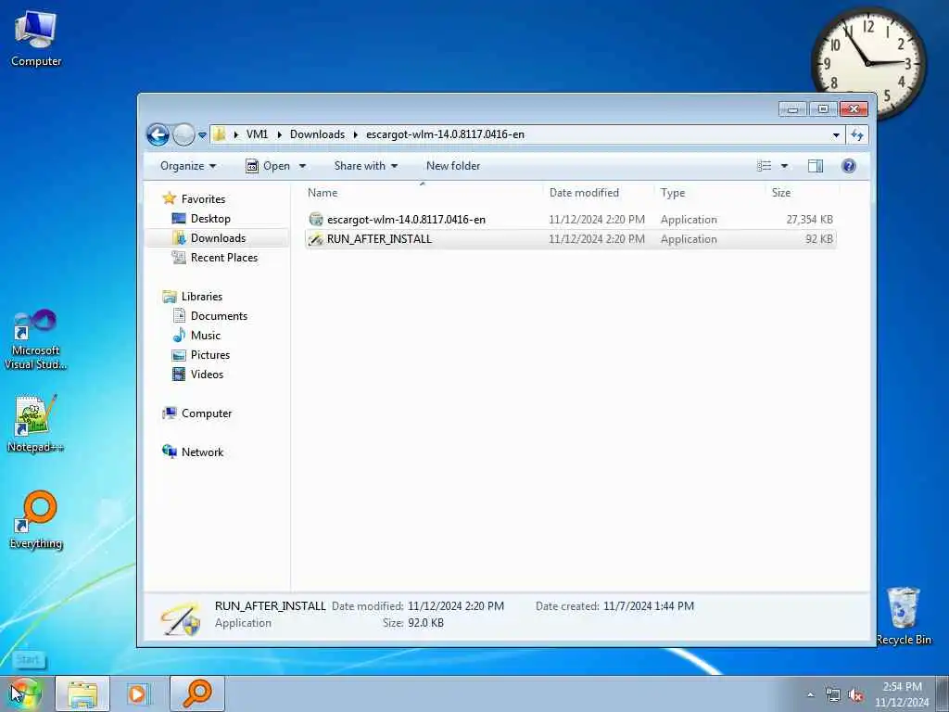This screenshot has height=712, width=949.
Task: Open the Documents library
Action: pyautogui.click(x=219, y=316)
